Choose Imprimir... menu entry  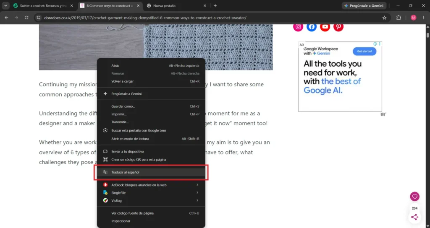tap(151, 114)
